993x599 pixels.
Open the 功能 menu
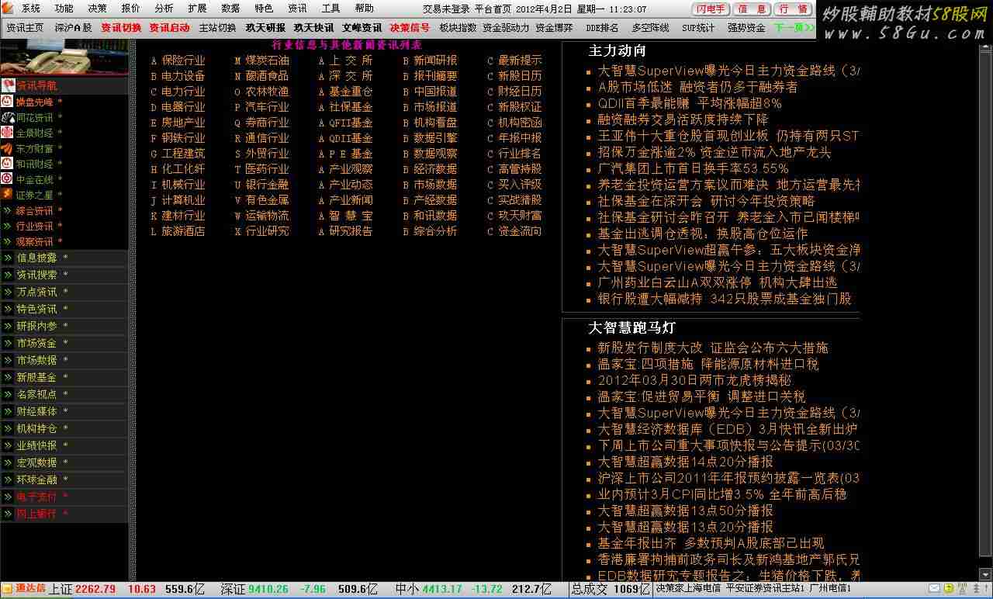pos(64,9)
